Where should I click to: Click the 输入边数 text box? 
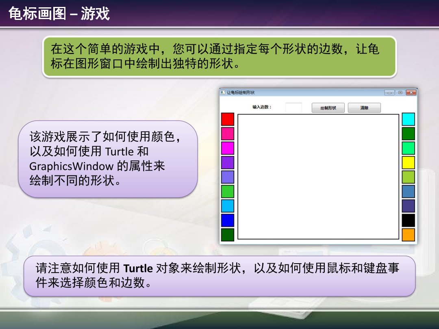coord(293,108)
